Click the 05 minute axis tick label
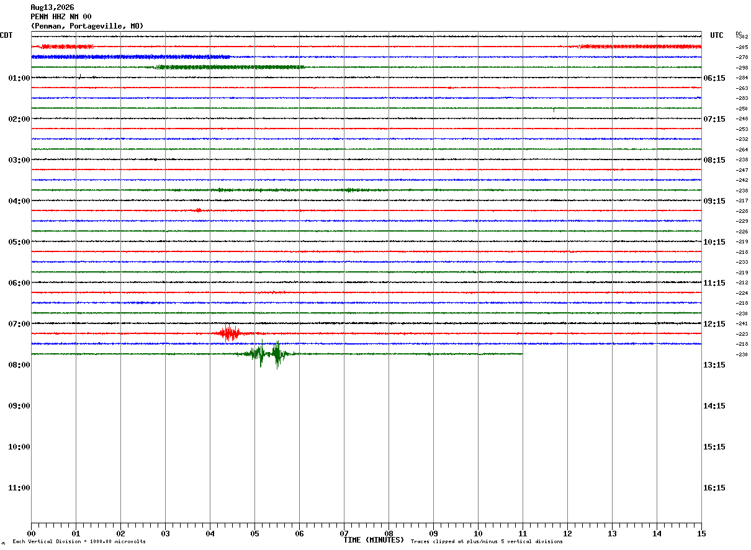 pos(254,533)
